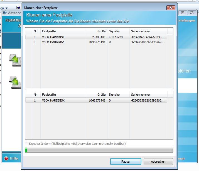
Task: Click the Signatur header in the upper table
Action: click(118, 31)
